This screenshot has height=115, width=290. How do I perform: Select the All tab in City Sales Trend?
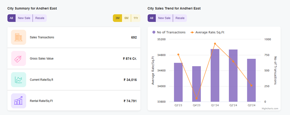pos(151,18)
